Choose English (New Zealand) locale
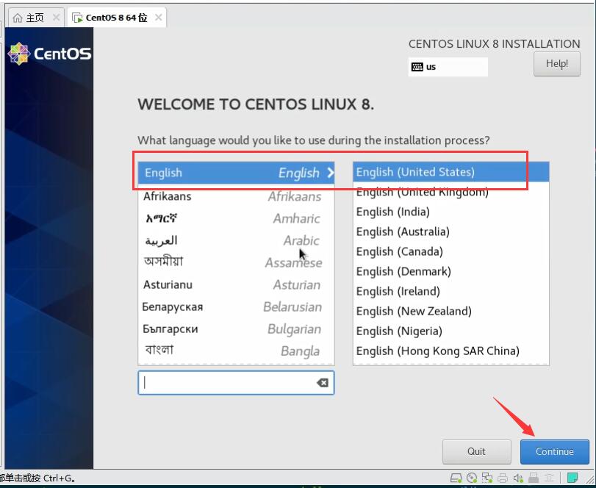596x488 pixels. pos(450,312)
